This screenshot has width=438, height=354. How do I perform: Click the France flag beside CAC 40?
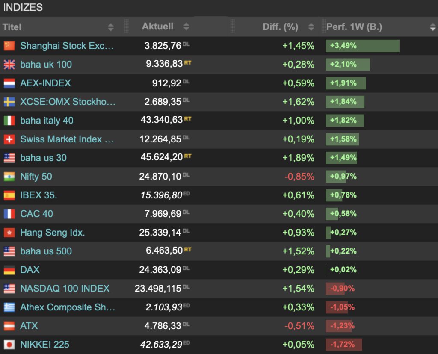pyautogui.click(x=9, y=214)
